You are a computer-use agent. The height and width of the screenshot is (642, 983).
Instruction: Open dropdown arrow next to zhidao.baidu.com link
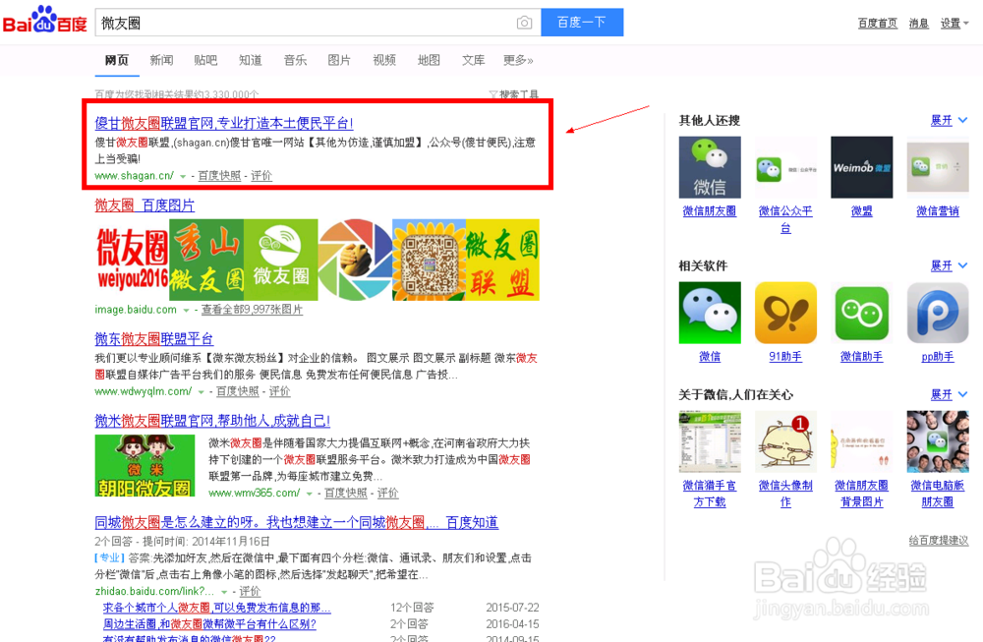pyautogui.click(x=224, y=593)
